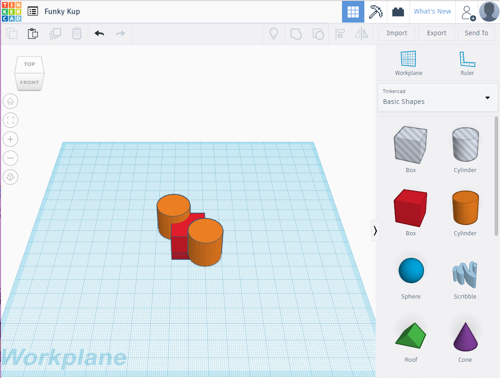Zoom in with the plus button
The image size is (500, 378).
[x=10, y=140]
